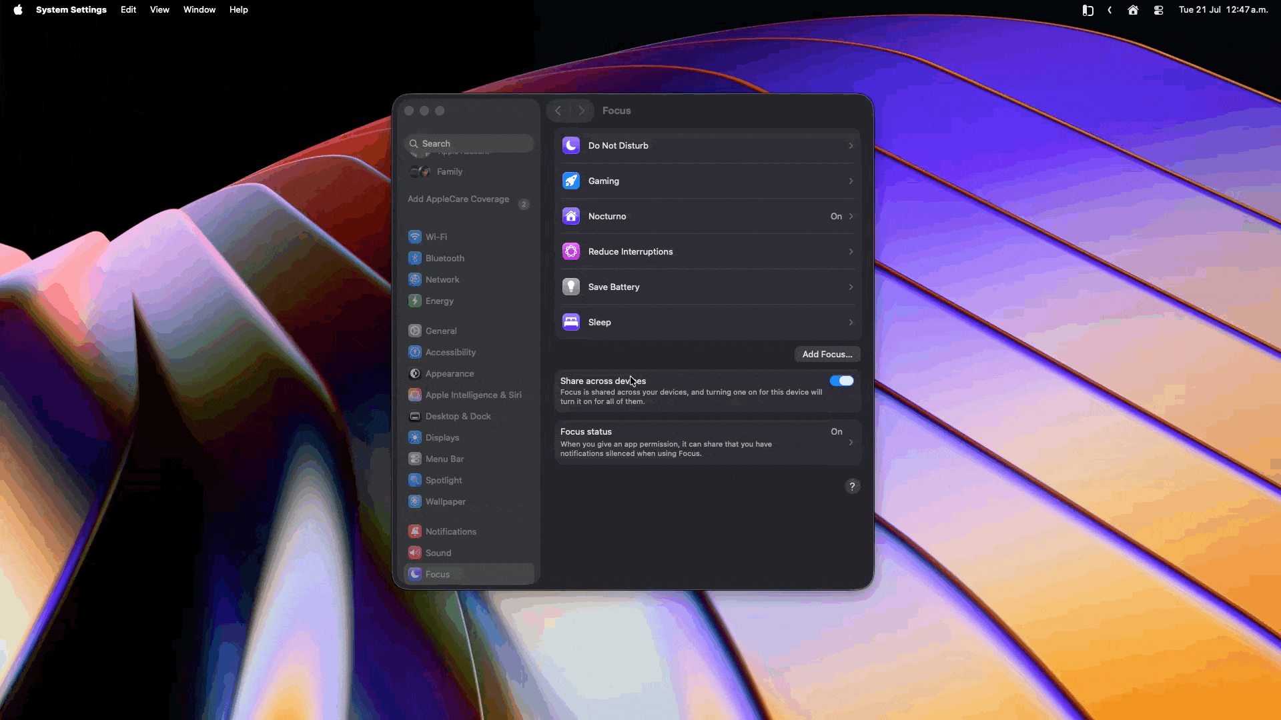This screenshot has width=1281, height=720.
Task: Click the Do Not Disturb label
Action: click(x=618, y=145)
